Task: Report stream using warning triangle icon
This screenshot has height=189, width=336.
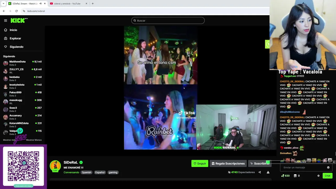Action: [x=268, y=172]
